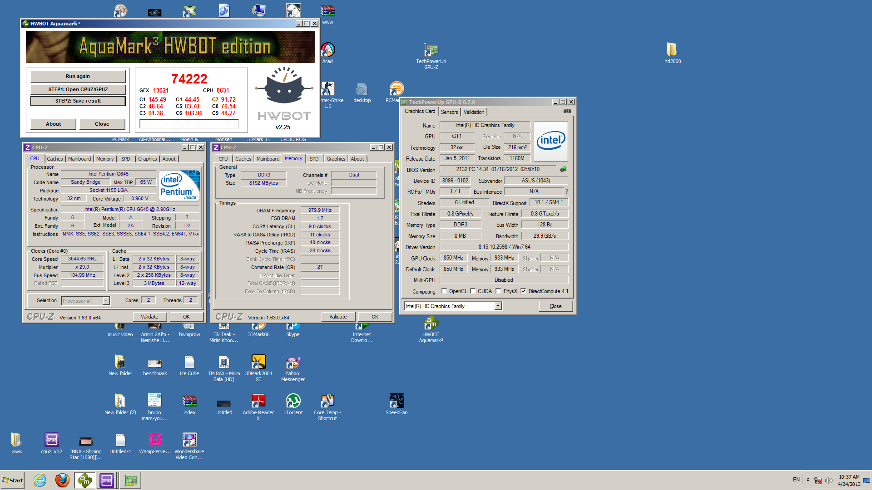Open the Ice Cube file icon
This screenshot has height=490, width=872.
click(189, 365)
